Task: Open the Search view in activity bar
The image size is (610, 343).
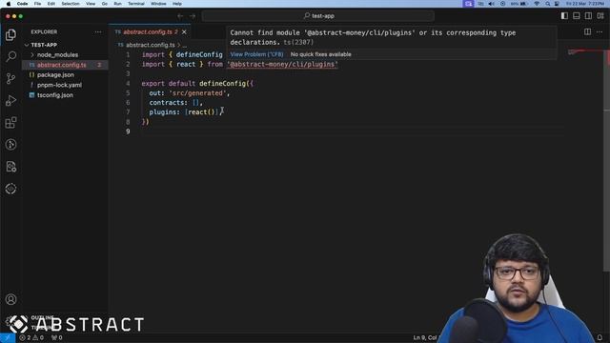Action: coord(10,56)
